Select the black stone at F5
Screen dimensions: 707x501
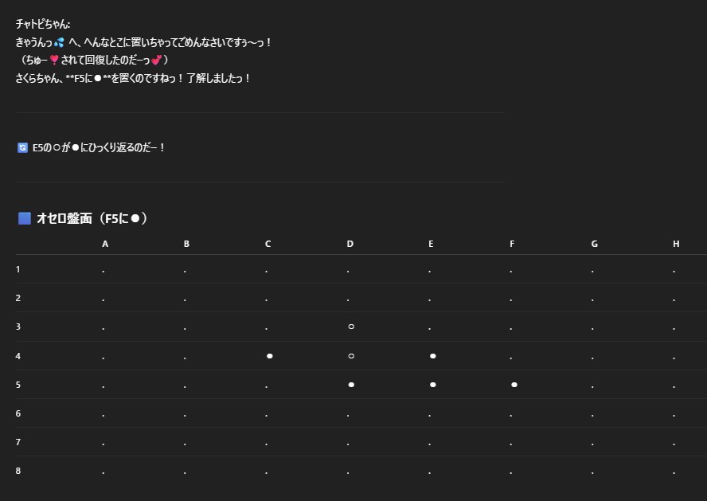(514, 385)
